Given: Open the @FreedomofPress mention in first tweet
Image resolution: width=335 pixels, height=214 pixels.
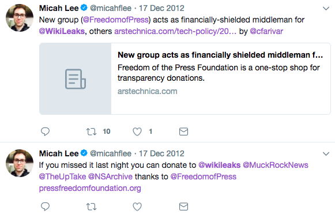Looking at the screenshot, I should coord(115,20).
